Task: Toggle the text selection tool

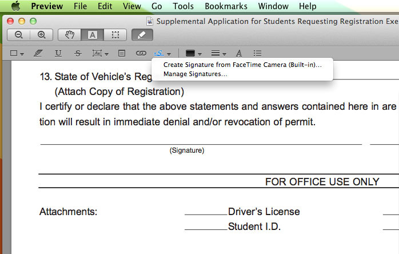Action: click(93, 34)
